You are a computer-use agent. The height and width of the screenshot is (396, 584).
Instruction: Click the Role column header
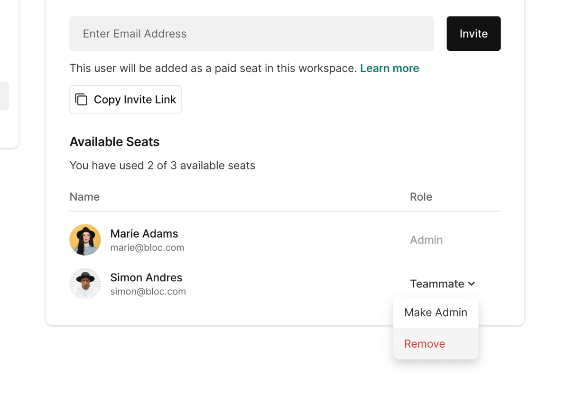pyautogui.click(x=421, y=197)
